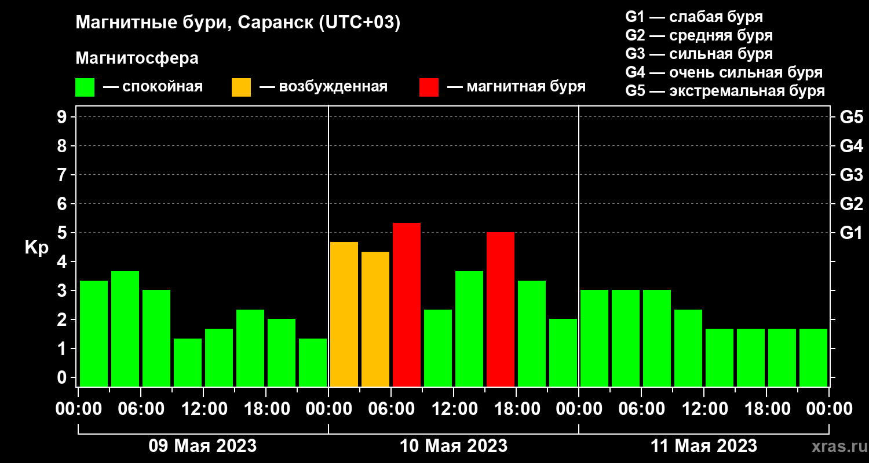Click the '06:00' time label under 09 May
Viewport: 869px width, 463px height.
[141, 409]
